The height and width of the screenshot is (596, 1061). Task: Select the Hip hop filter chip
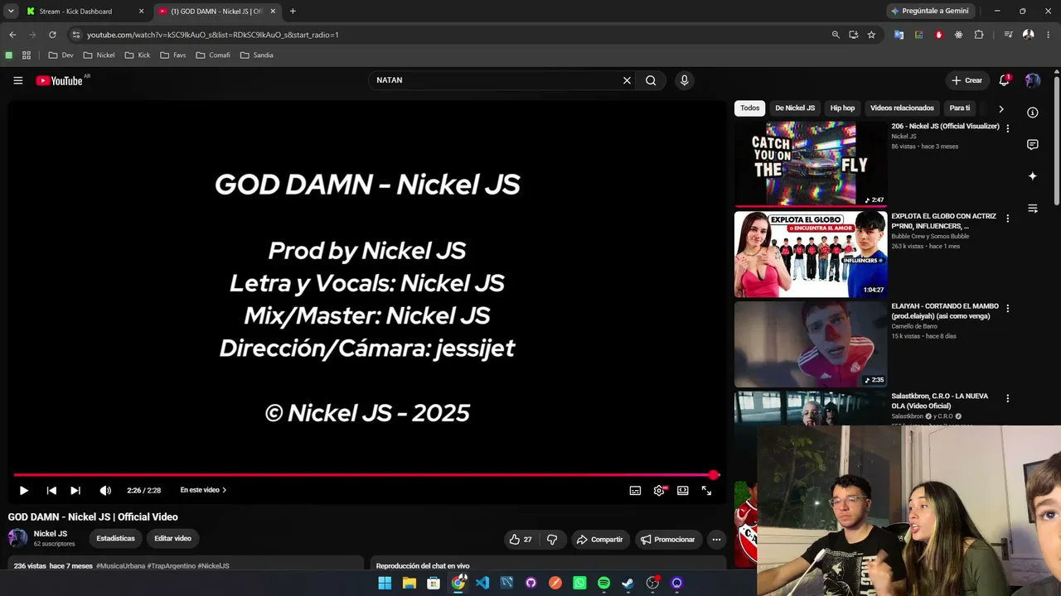pos(842,108)
